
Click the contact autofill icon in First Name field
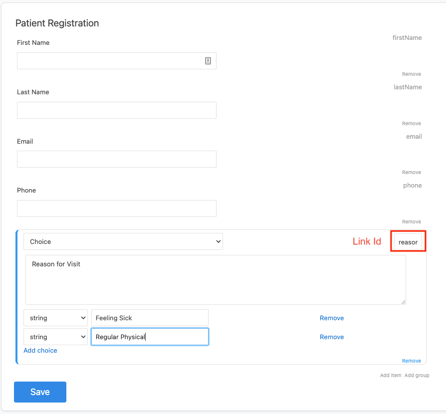pos(208,60)
